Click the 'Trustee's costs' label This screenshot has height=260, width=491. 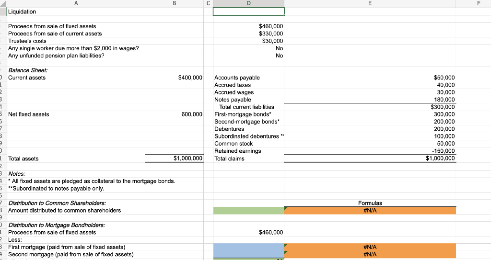tap(27, 41)
